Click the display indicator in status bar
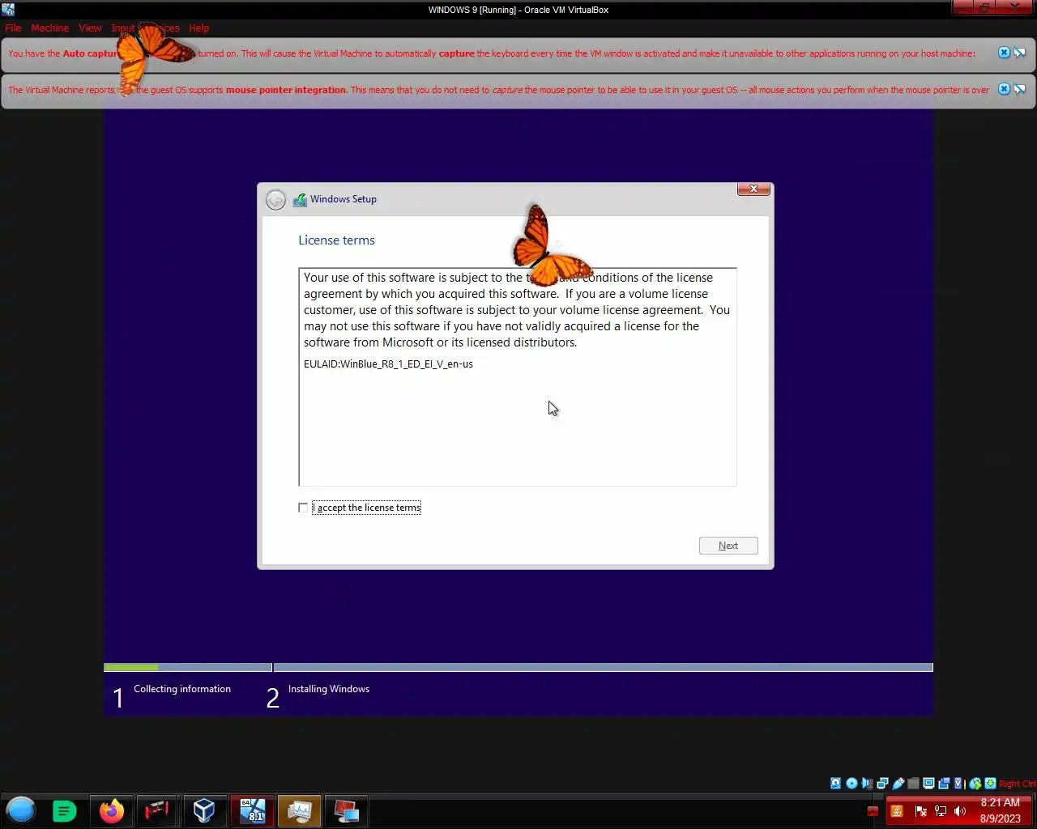Image resolution: width=1037 pixels, height=829 pixels. 928,783
